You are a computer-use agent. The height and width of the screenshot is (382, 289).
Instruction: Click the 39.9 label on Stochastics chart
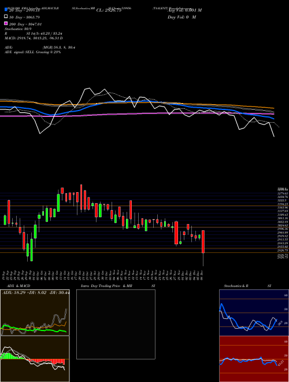pos(280,323)
